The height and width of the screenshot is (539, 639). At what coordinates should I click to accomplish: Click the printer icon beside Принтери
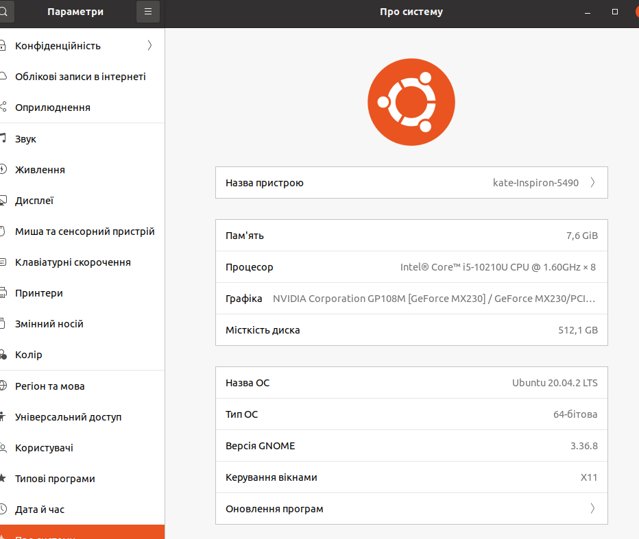pos(3,292)
